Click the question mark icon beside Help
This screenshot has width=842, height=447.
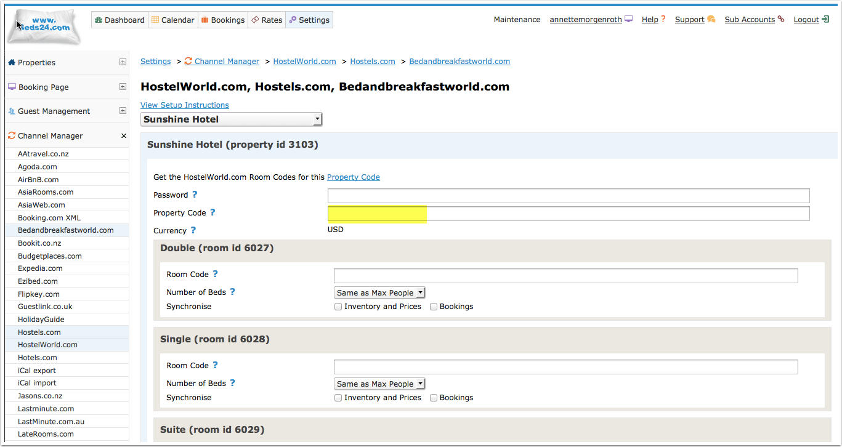pos(663,20)
